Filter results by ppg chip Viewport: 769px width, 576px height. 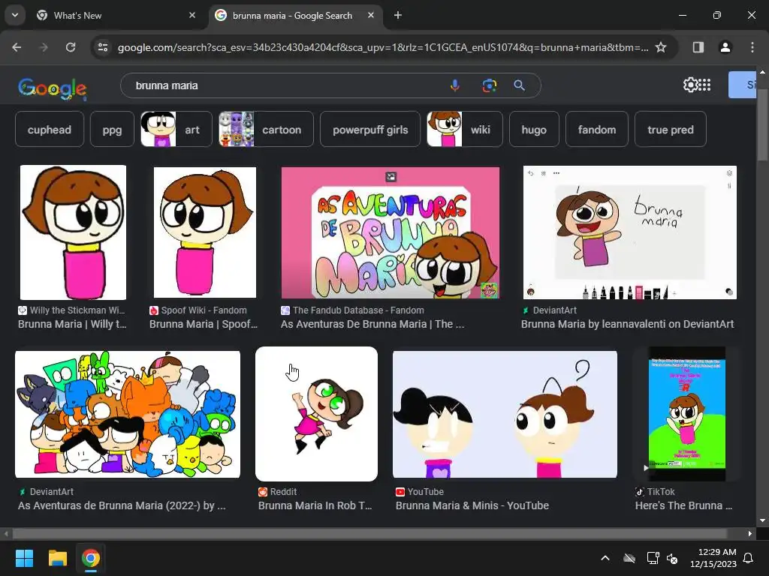[113, 129]
